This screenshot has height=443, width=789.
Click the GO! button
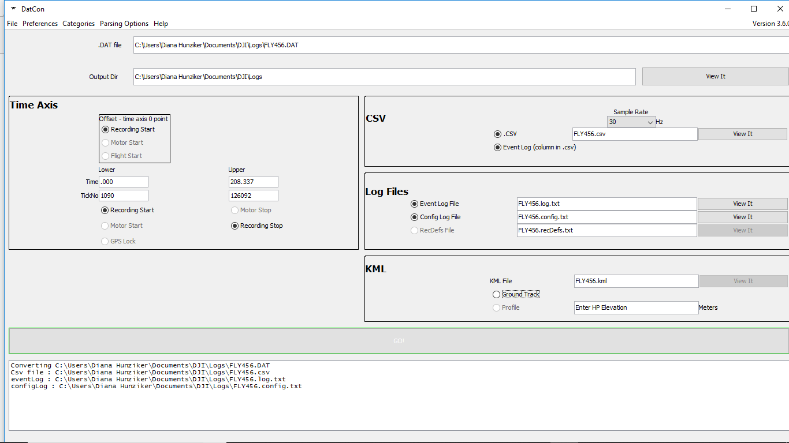tap(399, 341)
